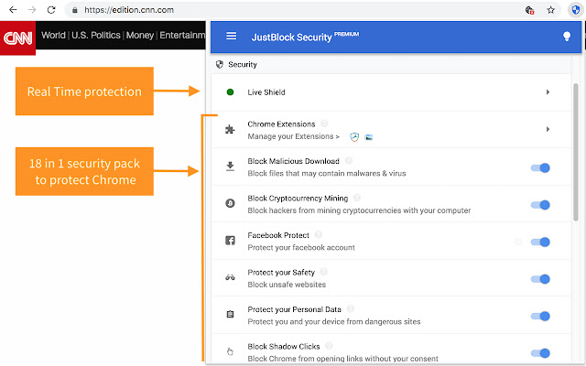Screen dimensions: 586x366
Task: Disable Block Cryptocurrency Mining switch
Action: pos(541,204)
